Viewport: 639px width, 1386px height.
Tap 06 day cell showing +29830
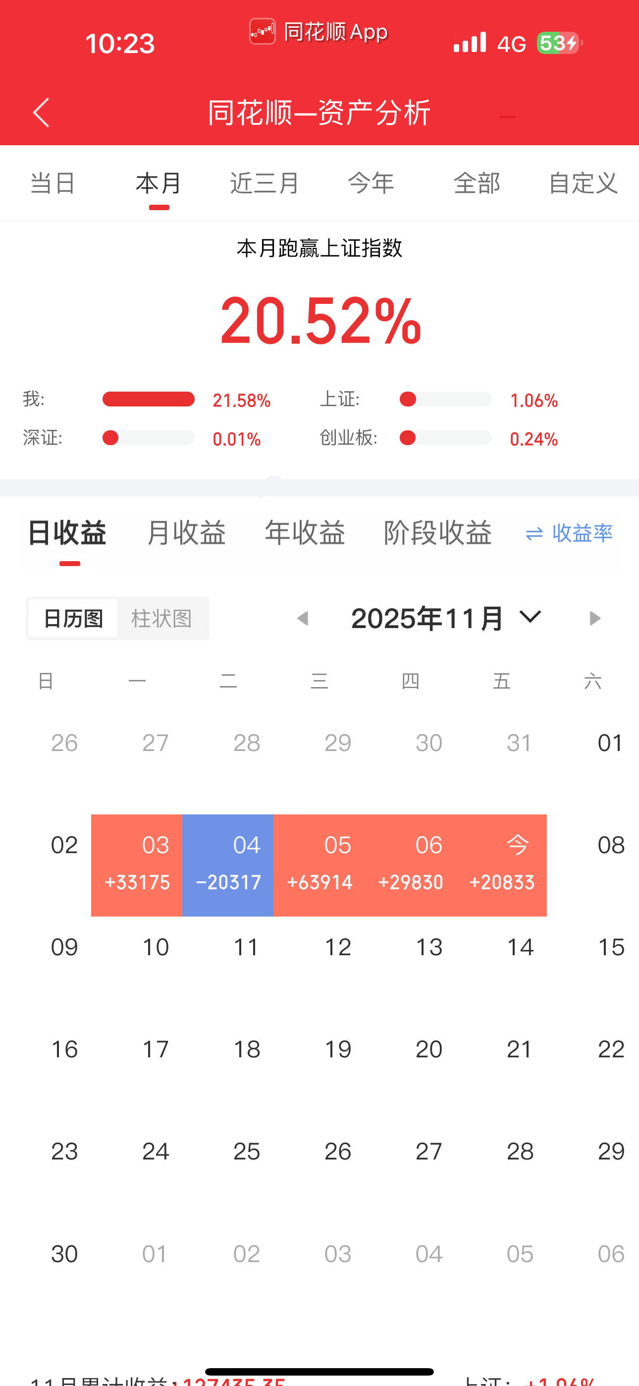[411, 865]
